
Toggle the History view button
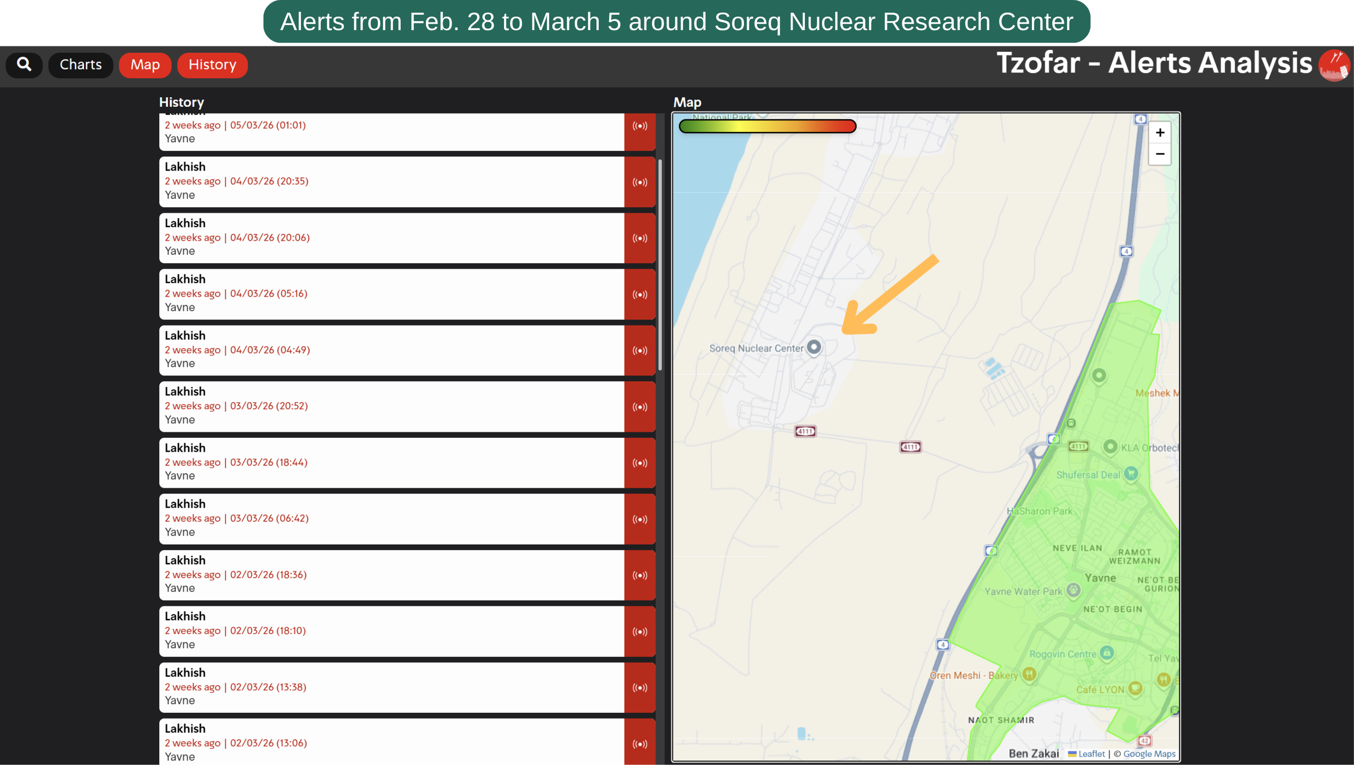click(x=212, y=65)
